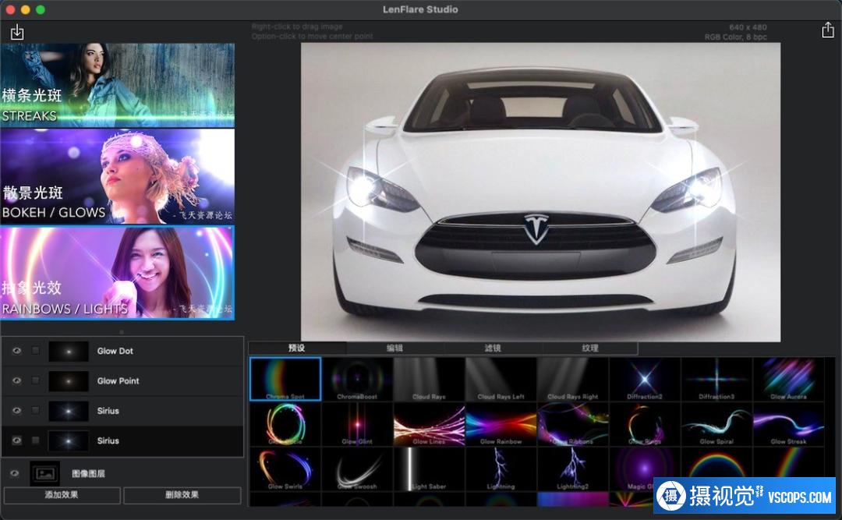842x520 pixels.
Task: Choose the Glow Spiral preset
Action: pyautogui.click(x=717, y=424)
